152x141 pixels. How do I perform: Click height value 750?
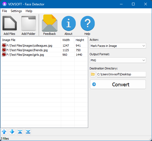click(78, 50)
